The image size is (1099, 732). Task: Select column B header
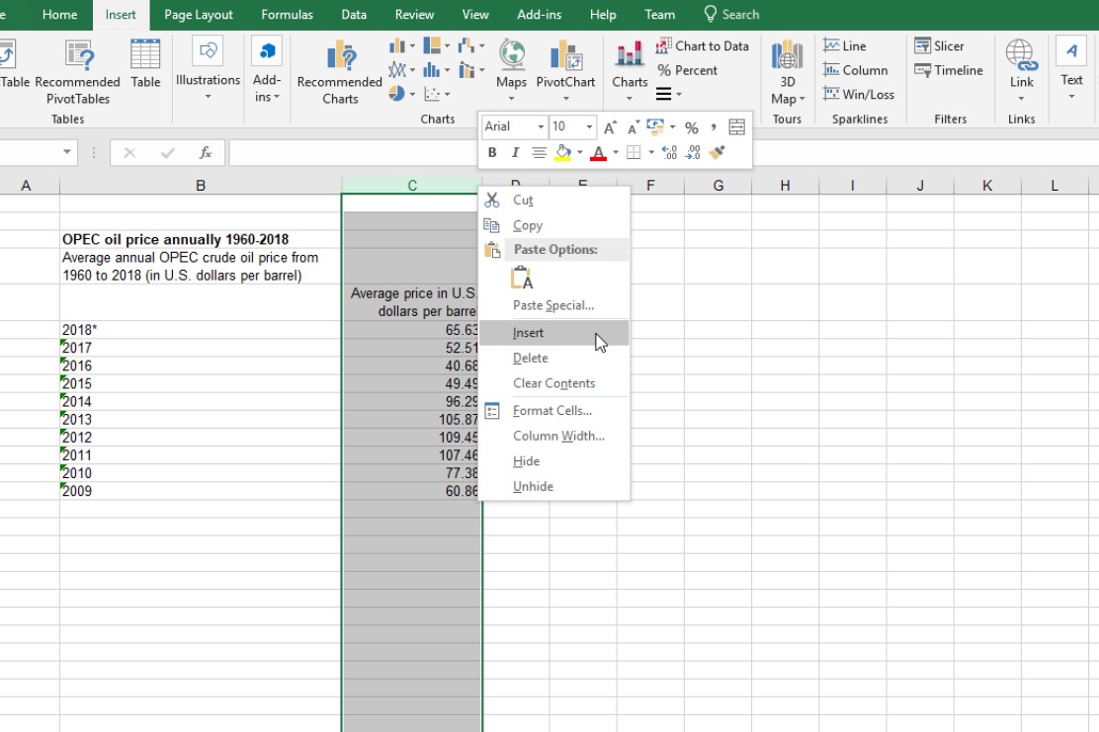pos(201,186)
